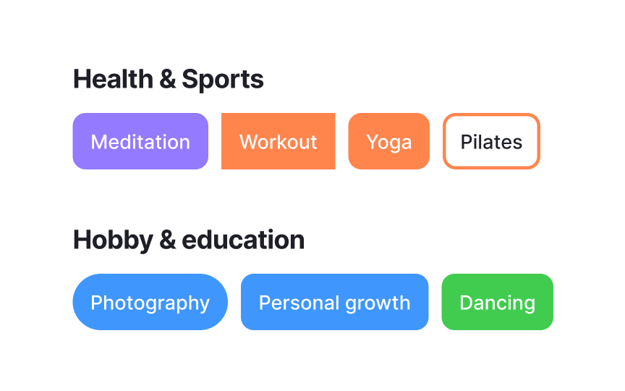
Task: Click the word education in the heading
Action: pyautogui.click(x=243, y=240)
